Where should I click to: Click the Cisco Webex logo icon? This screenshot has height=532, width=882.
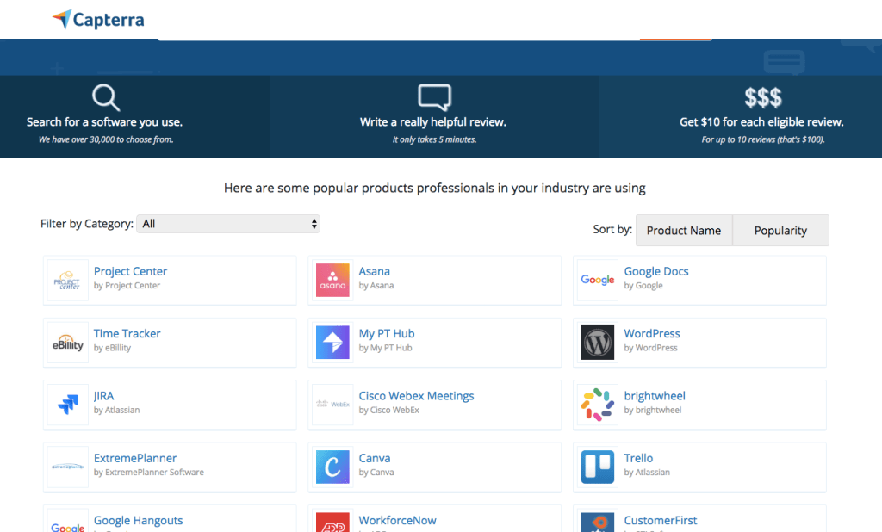332,405
